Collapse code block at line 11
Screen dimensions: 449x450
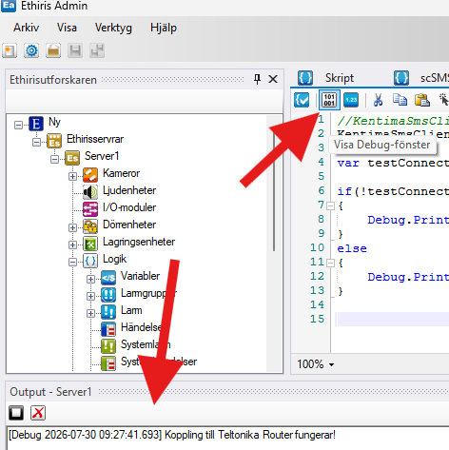click(330, 263)
